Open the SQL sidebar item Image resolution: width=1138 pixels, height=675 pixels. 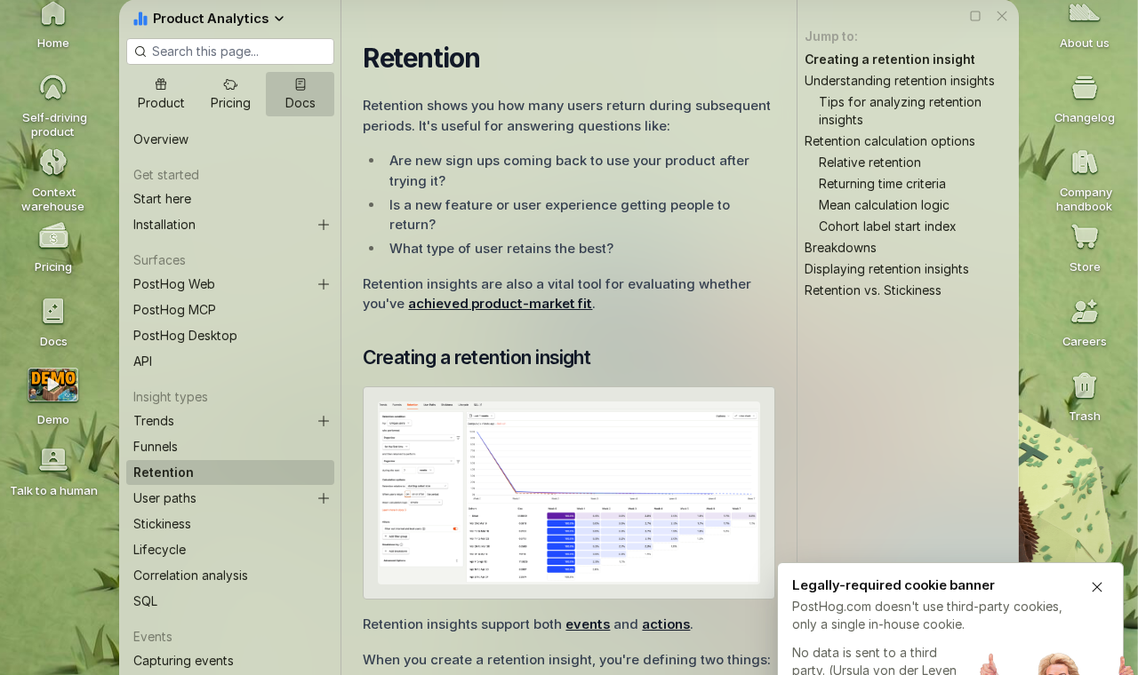coord(230,601)
